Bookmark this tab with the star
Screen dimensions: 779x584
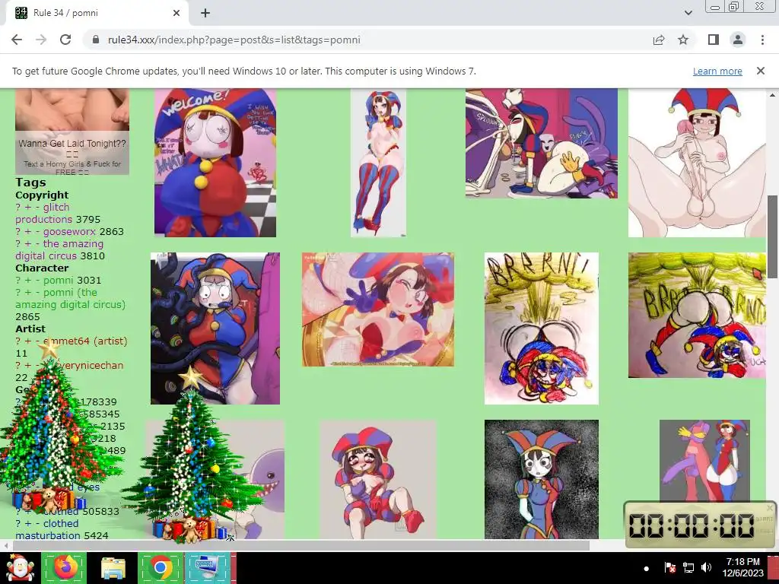[683, 40]
